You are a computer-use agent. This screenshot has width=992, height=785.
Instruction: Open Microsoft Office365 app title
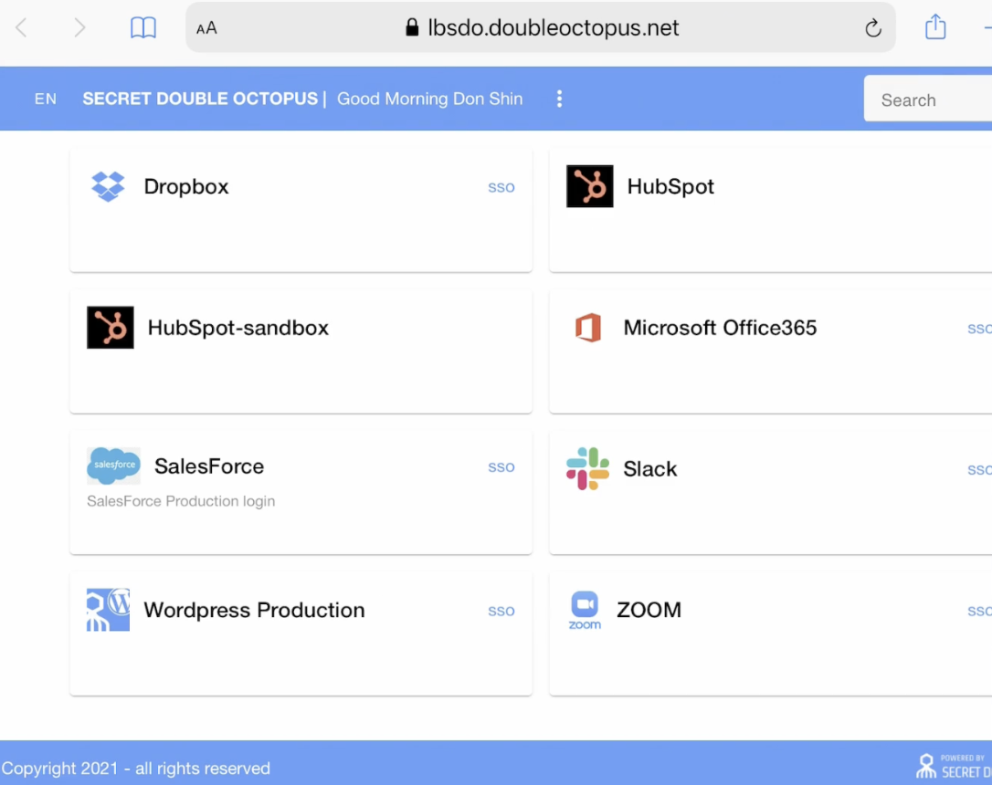(720, 328)
